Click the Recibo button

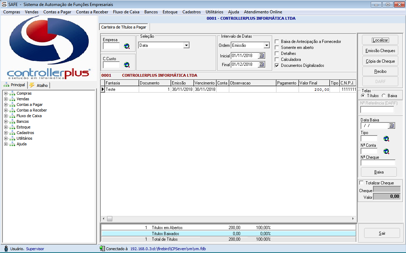380,71
